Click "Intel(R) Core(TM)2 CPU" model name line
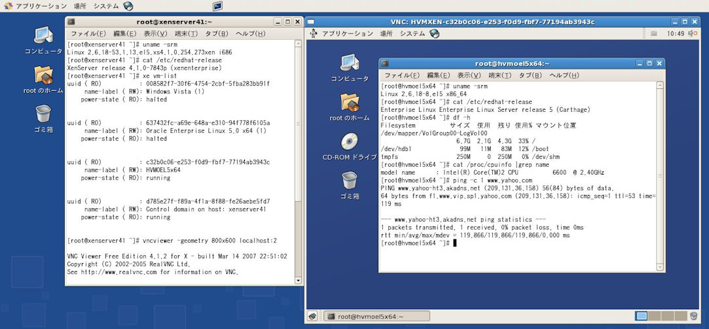Screen dimensions: 709x329 pos(492,173)
